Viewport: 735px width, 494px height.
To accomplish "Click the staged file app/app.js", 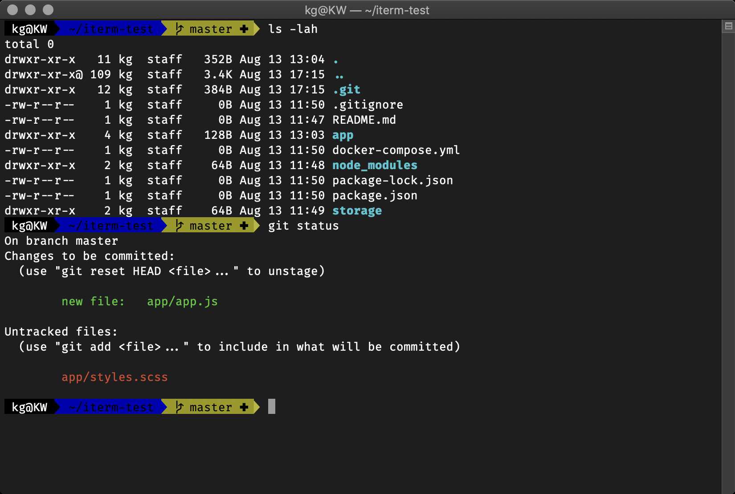I will click(x=182, y=301).
